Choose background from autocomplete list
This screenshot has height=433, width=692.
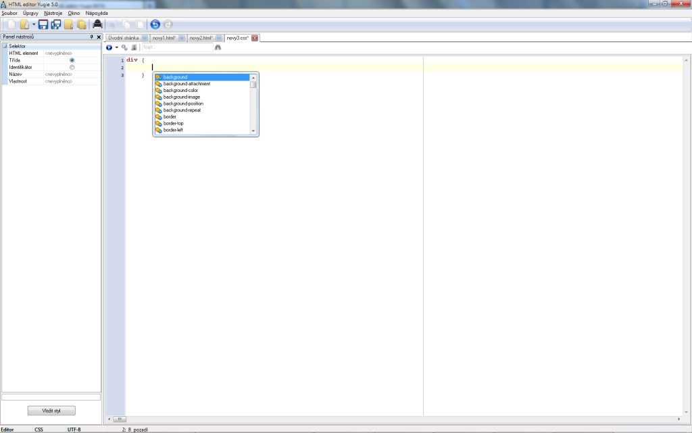pos(202,77)
